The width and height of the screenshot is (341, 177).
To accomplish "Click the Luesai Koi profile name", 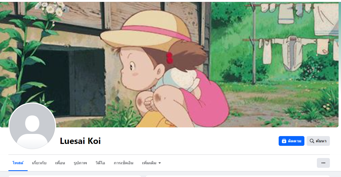I will (x=80, y=141).
